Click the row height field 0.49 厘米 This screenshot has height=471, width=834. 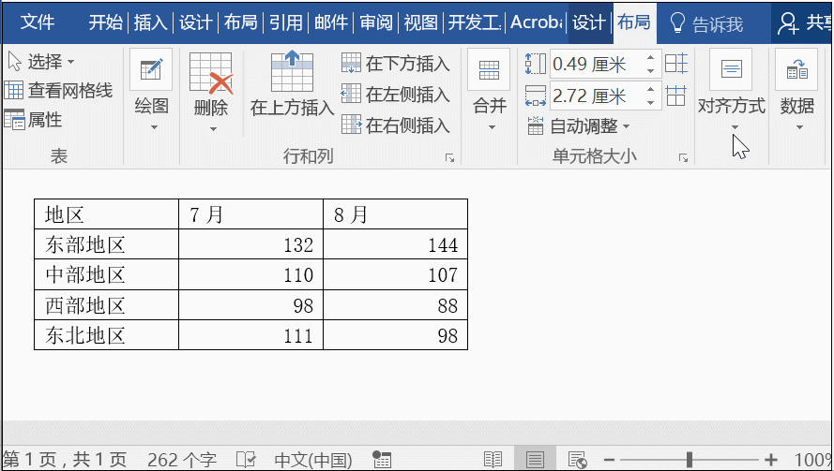point(597,65)
